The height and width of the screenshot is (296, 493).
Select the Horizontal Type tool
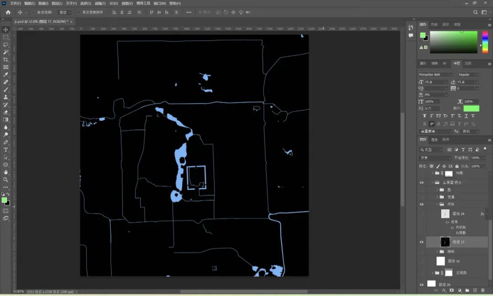[5, 150]
